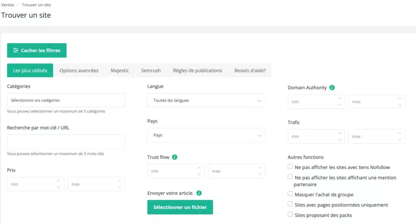
Task: Decrease Trust flow max with down arrow
Action: pos(260,174)
